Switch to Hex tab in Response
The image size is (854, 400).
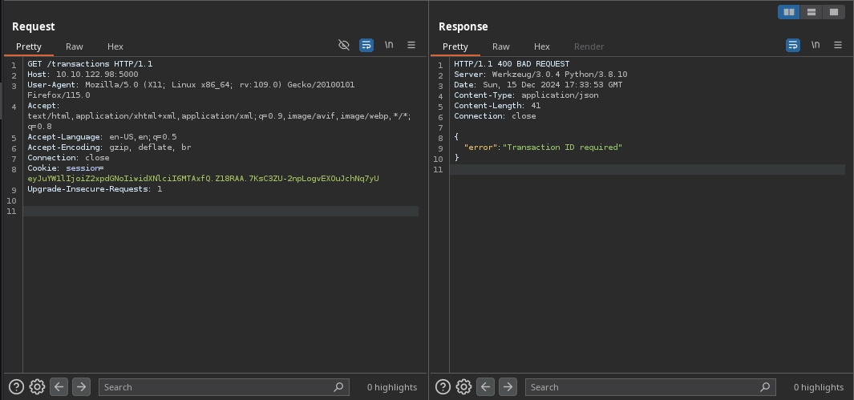(542, 46)
